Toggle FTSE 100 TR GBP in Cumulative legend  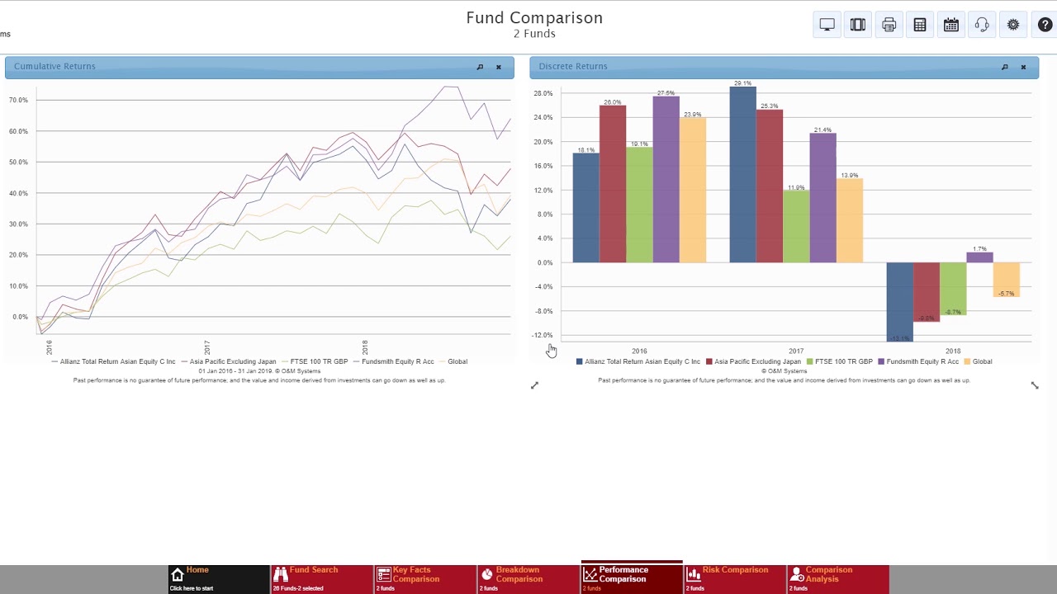coord(315,361)
